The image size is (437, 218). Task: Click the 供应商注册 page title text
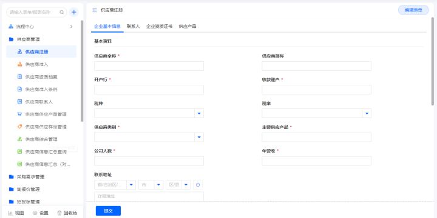click(x=112, y=10)
